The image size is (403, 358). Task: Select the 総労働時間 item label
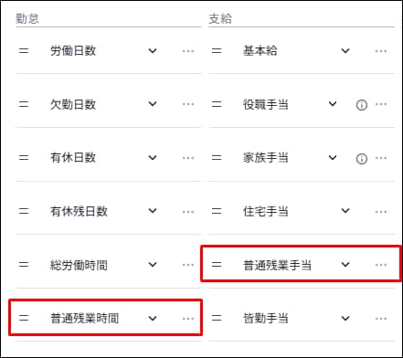pyautogui.click(x=79, y=265)
